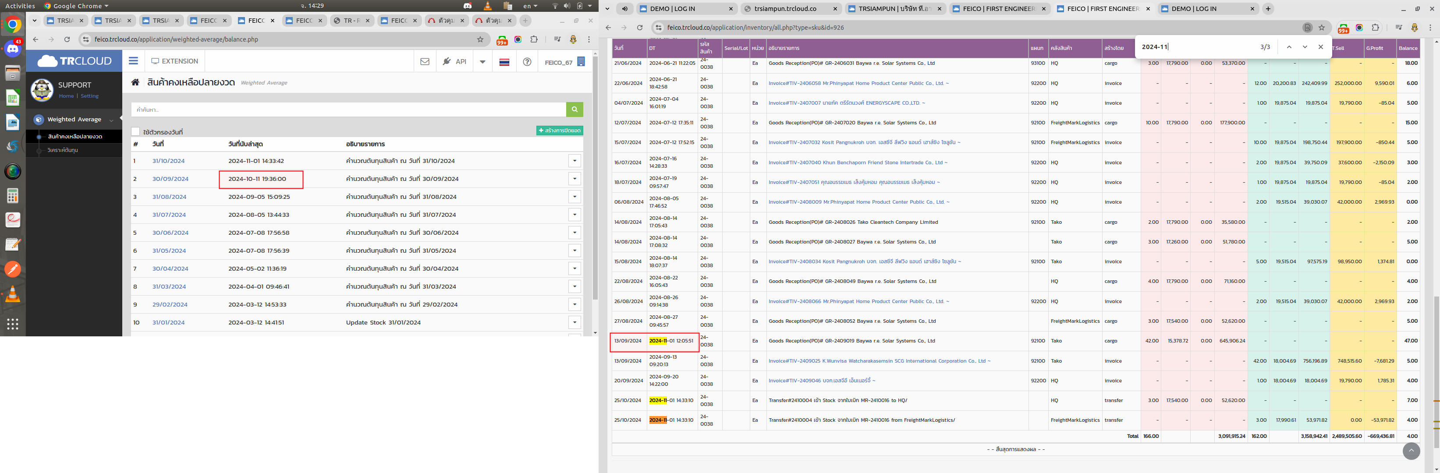Go back in the right Chrome window

click(608, 27)
